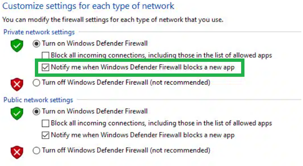This screenshot has width=303, height=166.
Task: Select Turn on Windows Defender Firewall radio for Public
Action: tap(37, 111)
